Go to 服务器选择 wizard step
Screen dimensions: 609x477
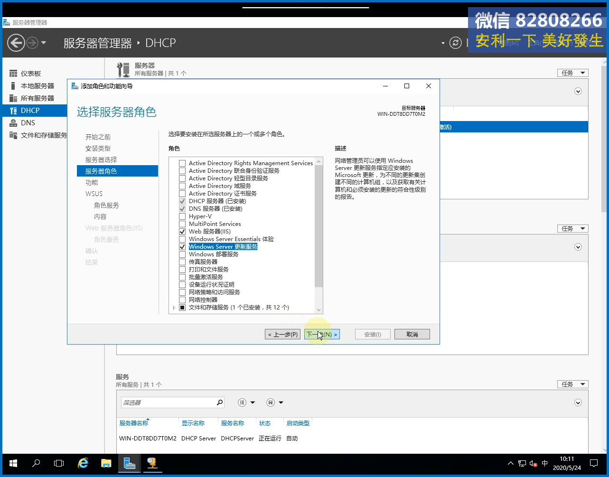(x=101, y=159)
